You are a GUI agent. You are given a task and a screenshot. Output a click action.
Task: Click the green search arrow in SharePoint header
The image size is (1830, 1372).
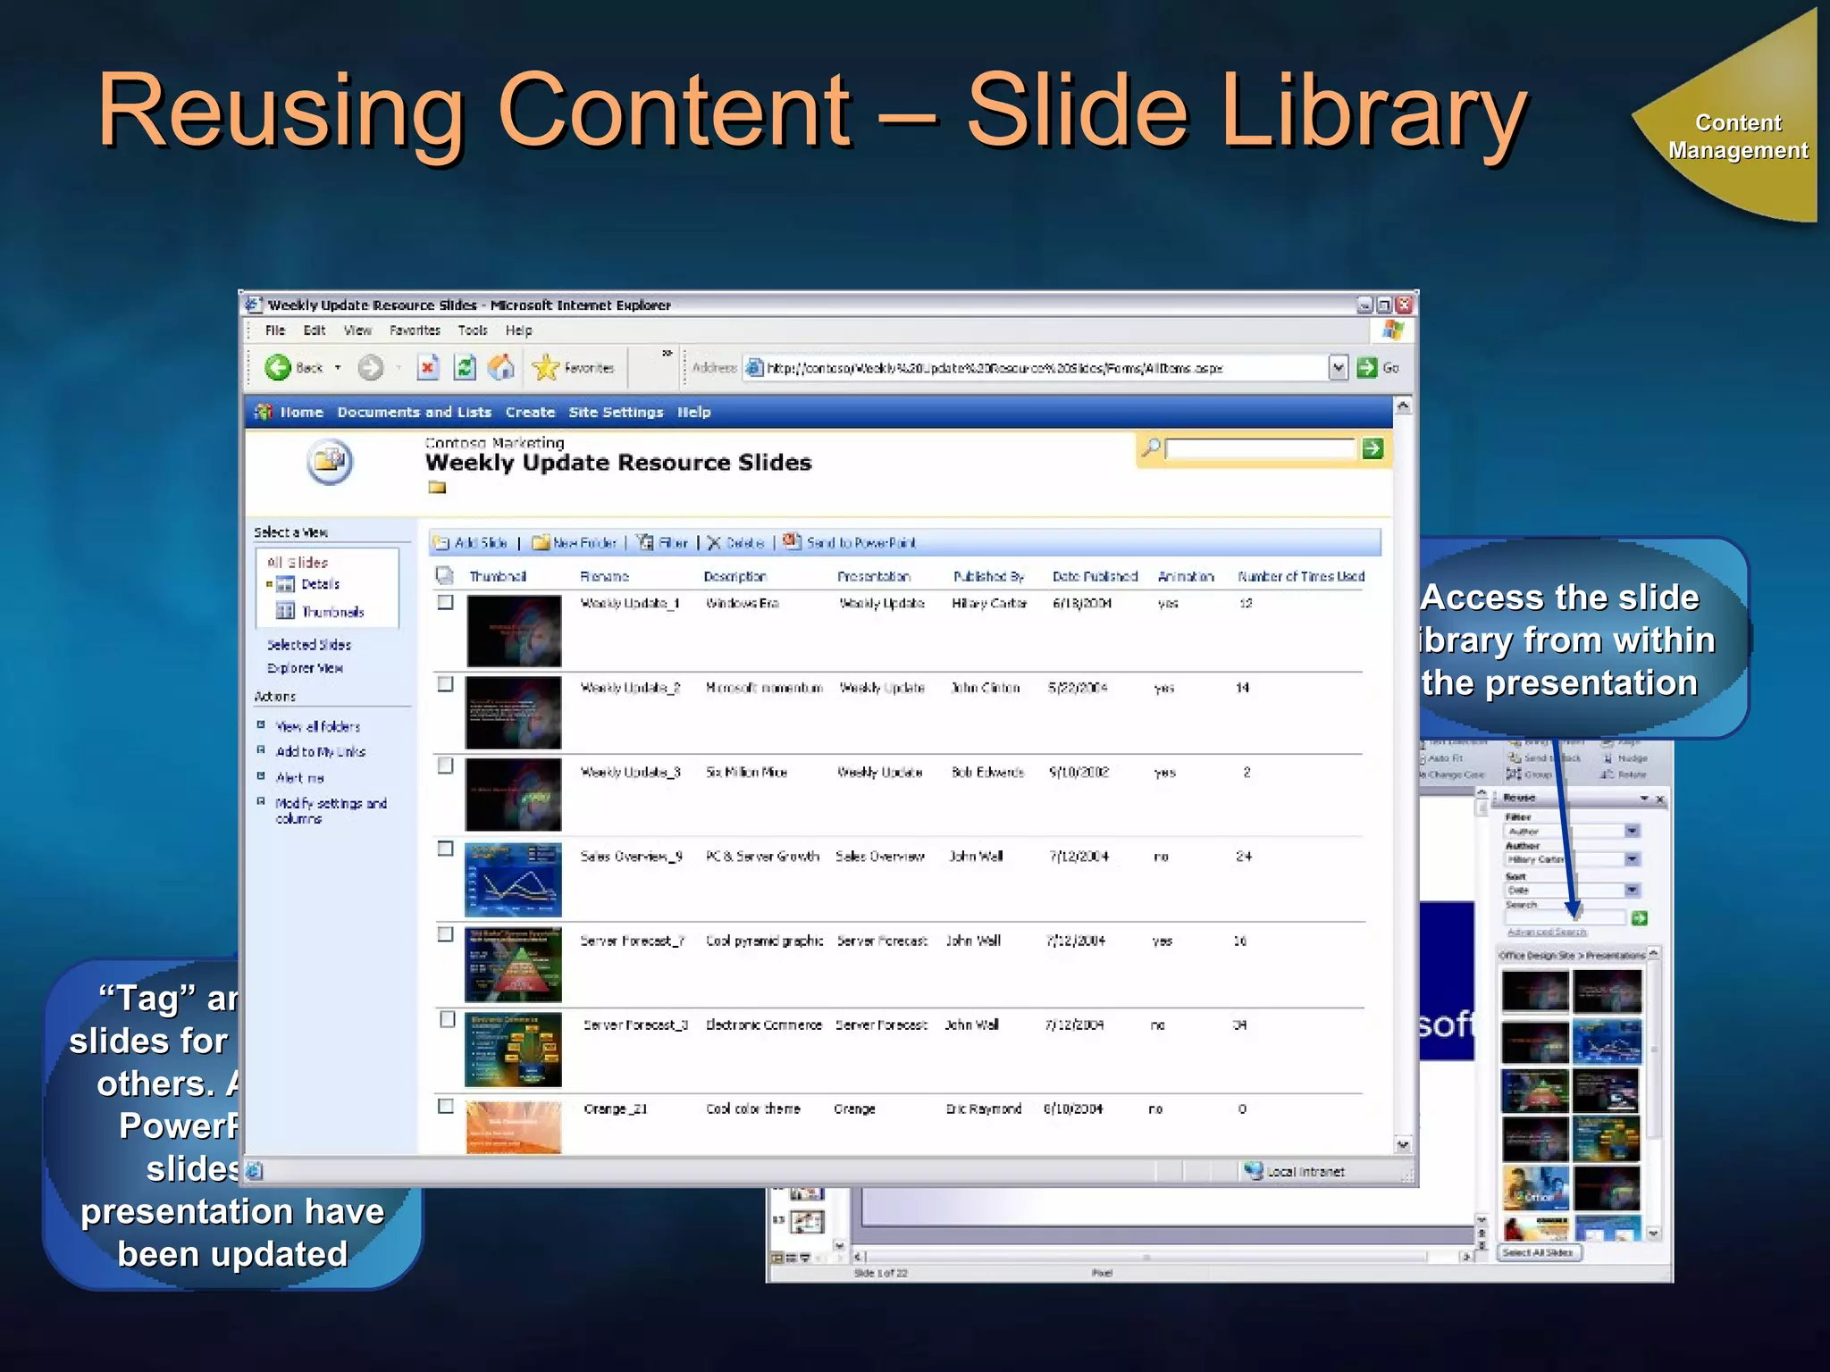[x=1372, y=448]
